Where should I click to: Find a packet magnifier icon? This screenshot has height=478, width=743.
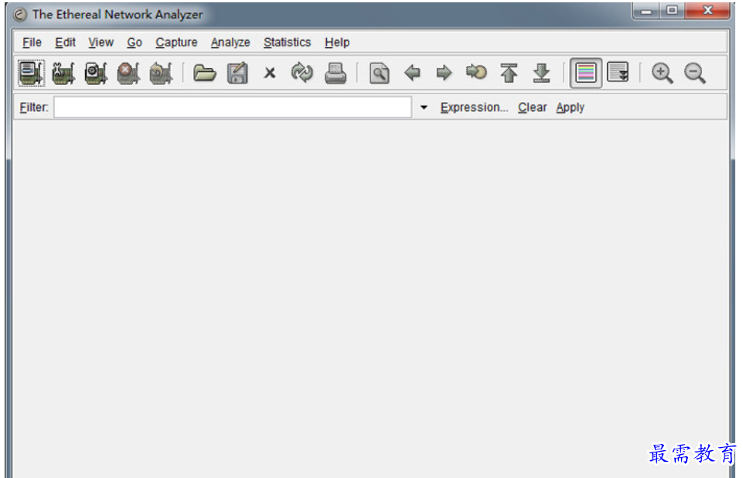tap(379, 73)
